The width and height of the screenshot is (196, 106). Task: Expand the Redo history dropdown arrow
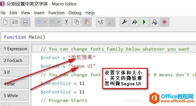tap(59, 22)
